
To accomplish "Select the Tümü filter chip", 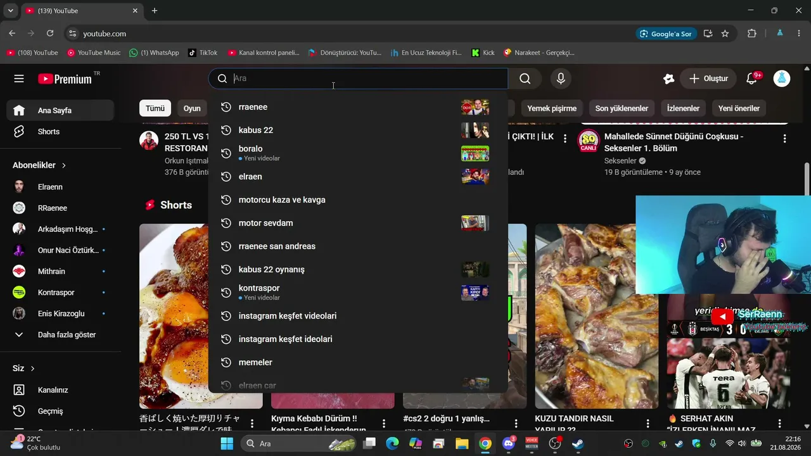I will click(x=155, y=108).
